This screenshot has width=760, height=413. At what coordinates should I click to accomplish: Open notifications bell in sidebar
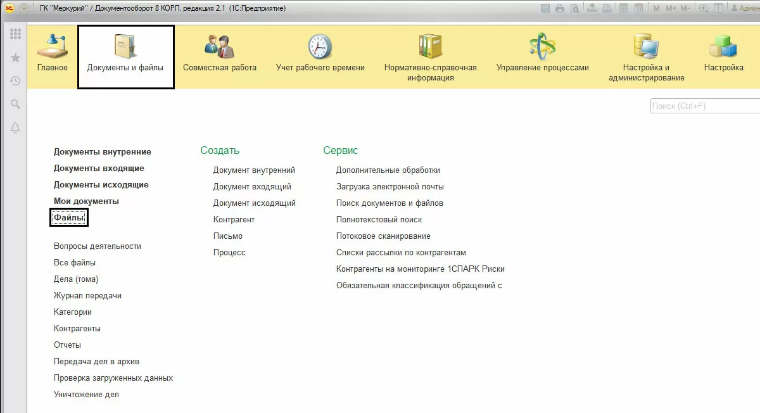15,127
